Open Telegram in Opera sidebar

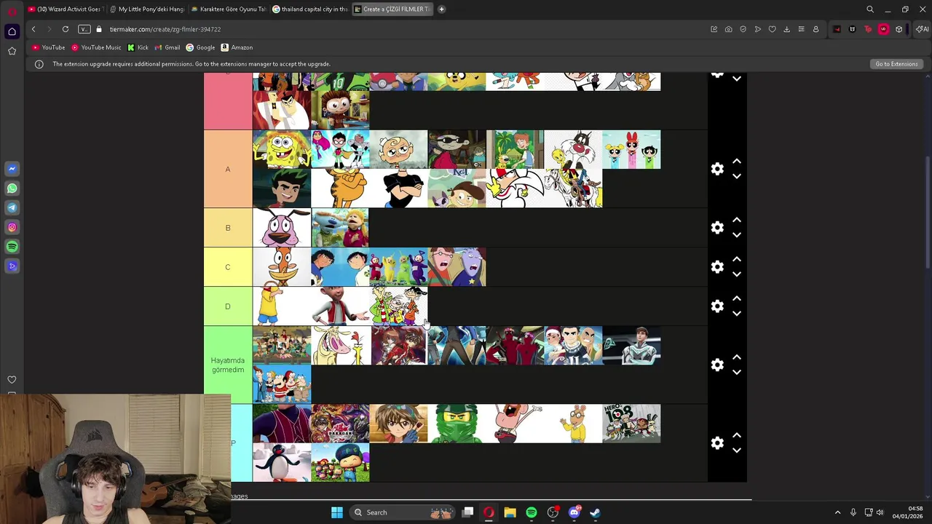click(12, 207)
